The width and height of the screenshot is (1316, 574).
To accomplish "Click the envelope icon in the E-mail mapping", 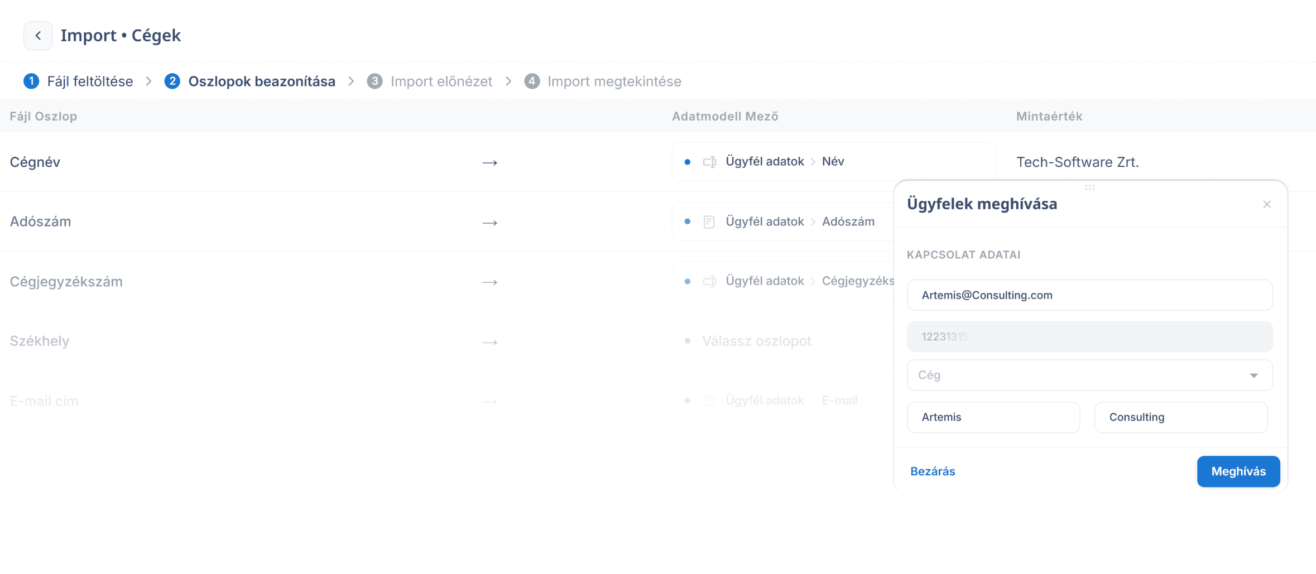I will click(709, 401).
